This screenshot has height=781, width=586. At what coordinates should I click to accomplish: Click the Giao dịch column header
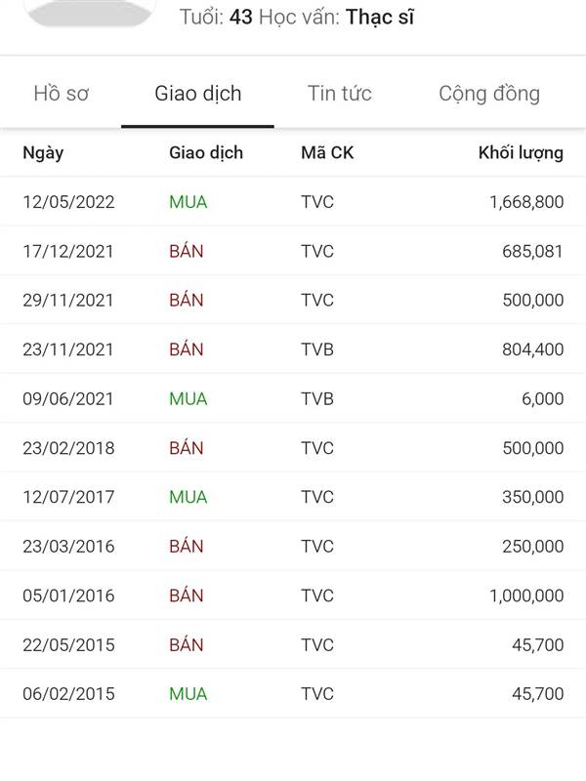pos(206,153)
